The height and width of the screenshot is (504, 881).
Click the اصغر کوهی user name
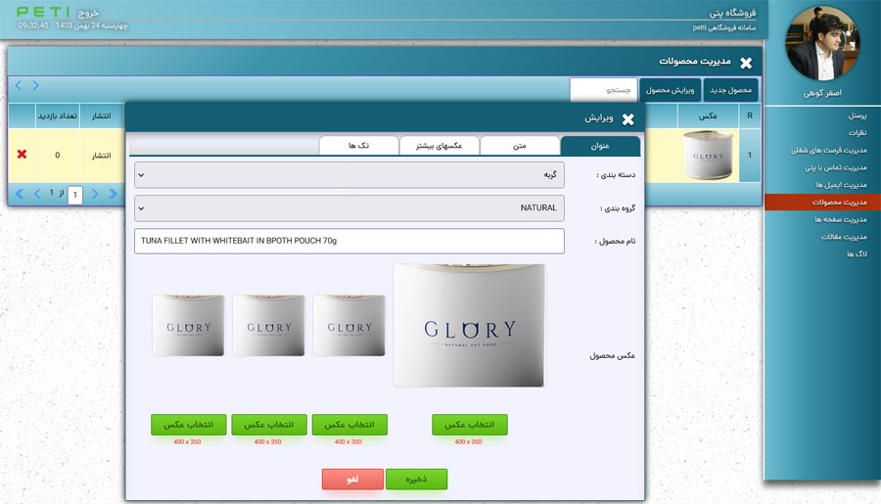pyautogui.click(x=822, y=93)
